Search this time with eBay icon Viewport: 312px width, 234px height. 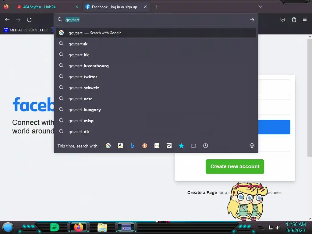[157, 146]
